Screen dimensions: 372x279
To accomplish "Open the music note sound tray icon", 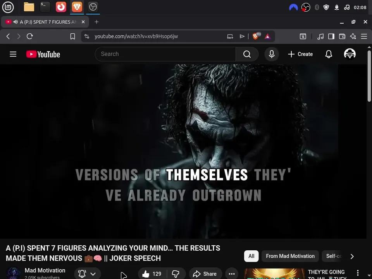I will (x=346, y=7).
